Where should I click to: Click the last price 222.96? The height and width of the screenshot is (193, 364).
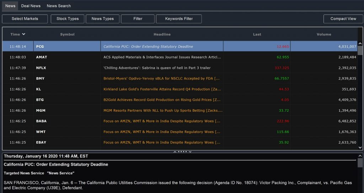click(x=283, y=121)
